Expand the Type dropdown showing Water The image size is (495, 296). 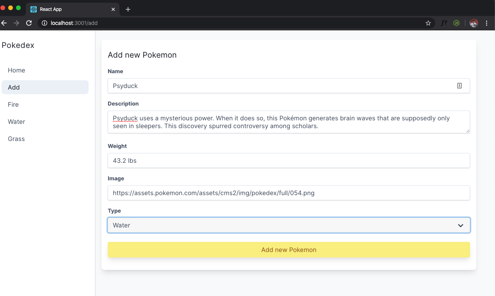point(289,225)
